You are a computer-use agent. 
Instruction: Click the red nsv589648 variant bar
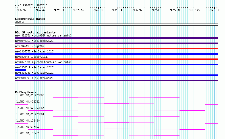click(116, 59)
